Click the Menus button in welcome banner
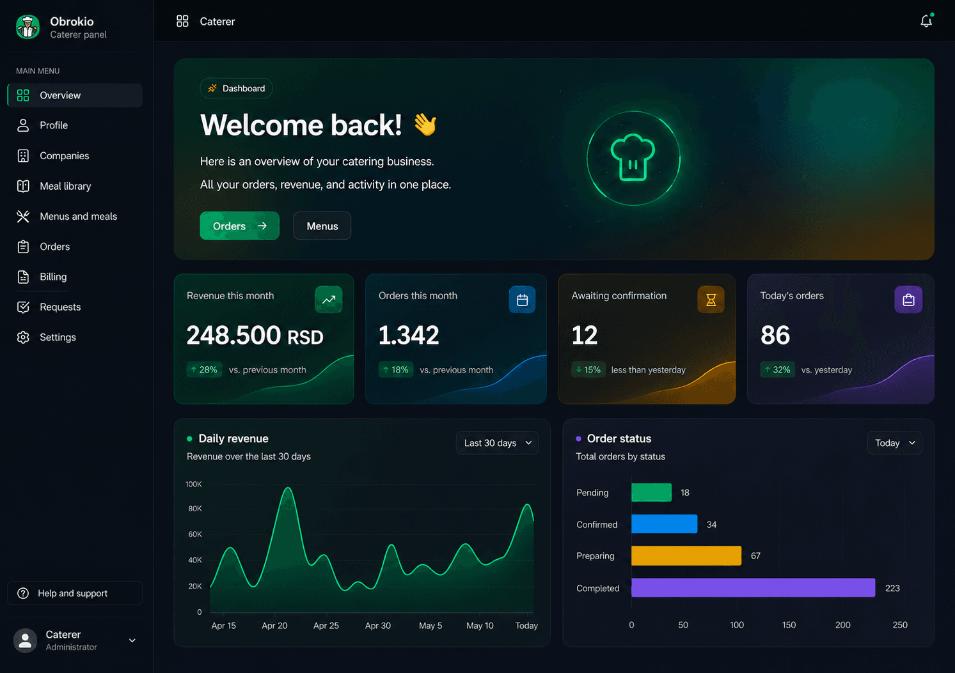 tap(322, 226)
